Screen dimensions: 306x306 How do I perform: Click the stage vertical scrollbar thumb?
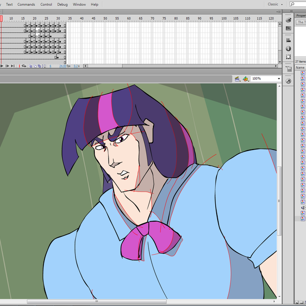coord(279,201)
